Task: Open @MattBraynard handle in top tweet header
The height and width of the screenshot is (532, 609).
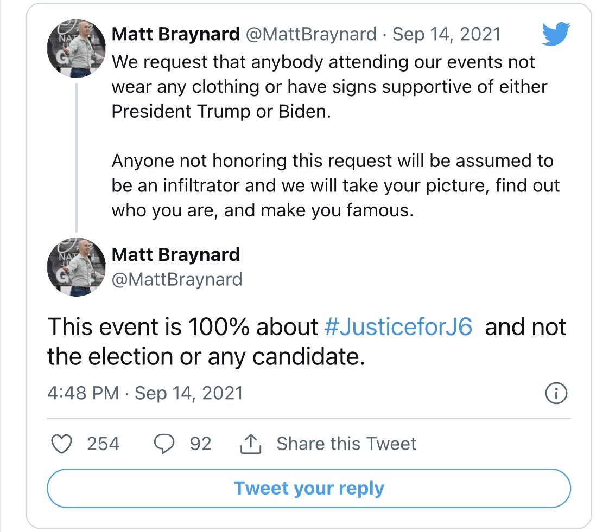Action: pos(311,35)
